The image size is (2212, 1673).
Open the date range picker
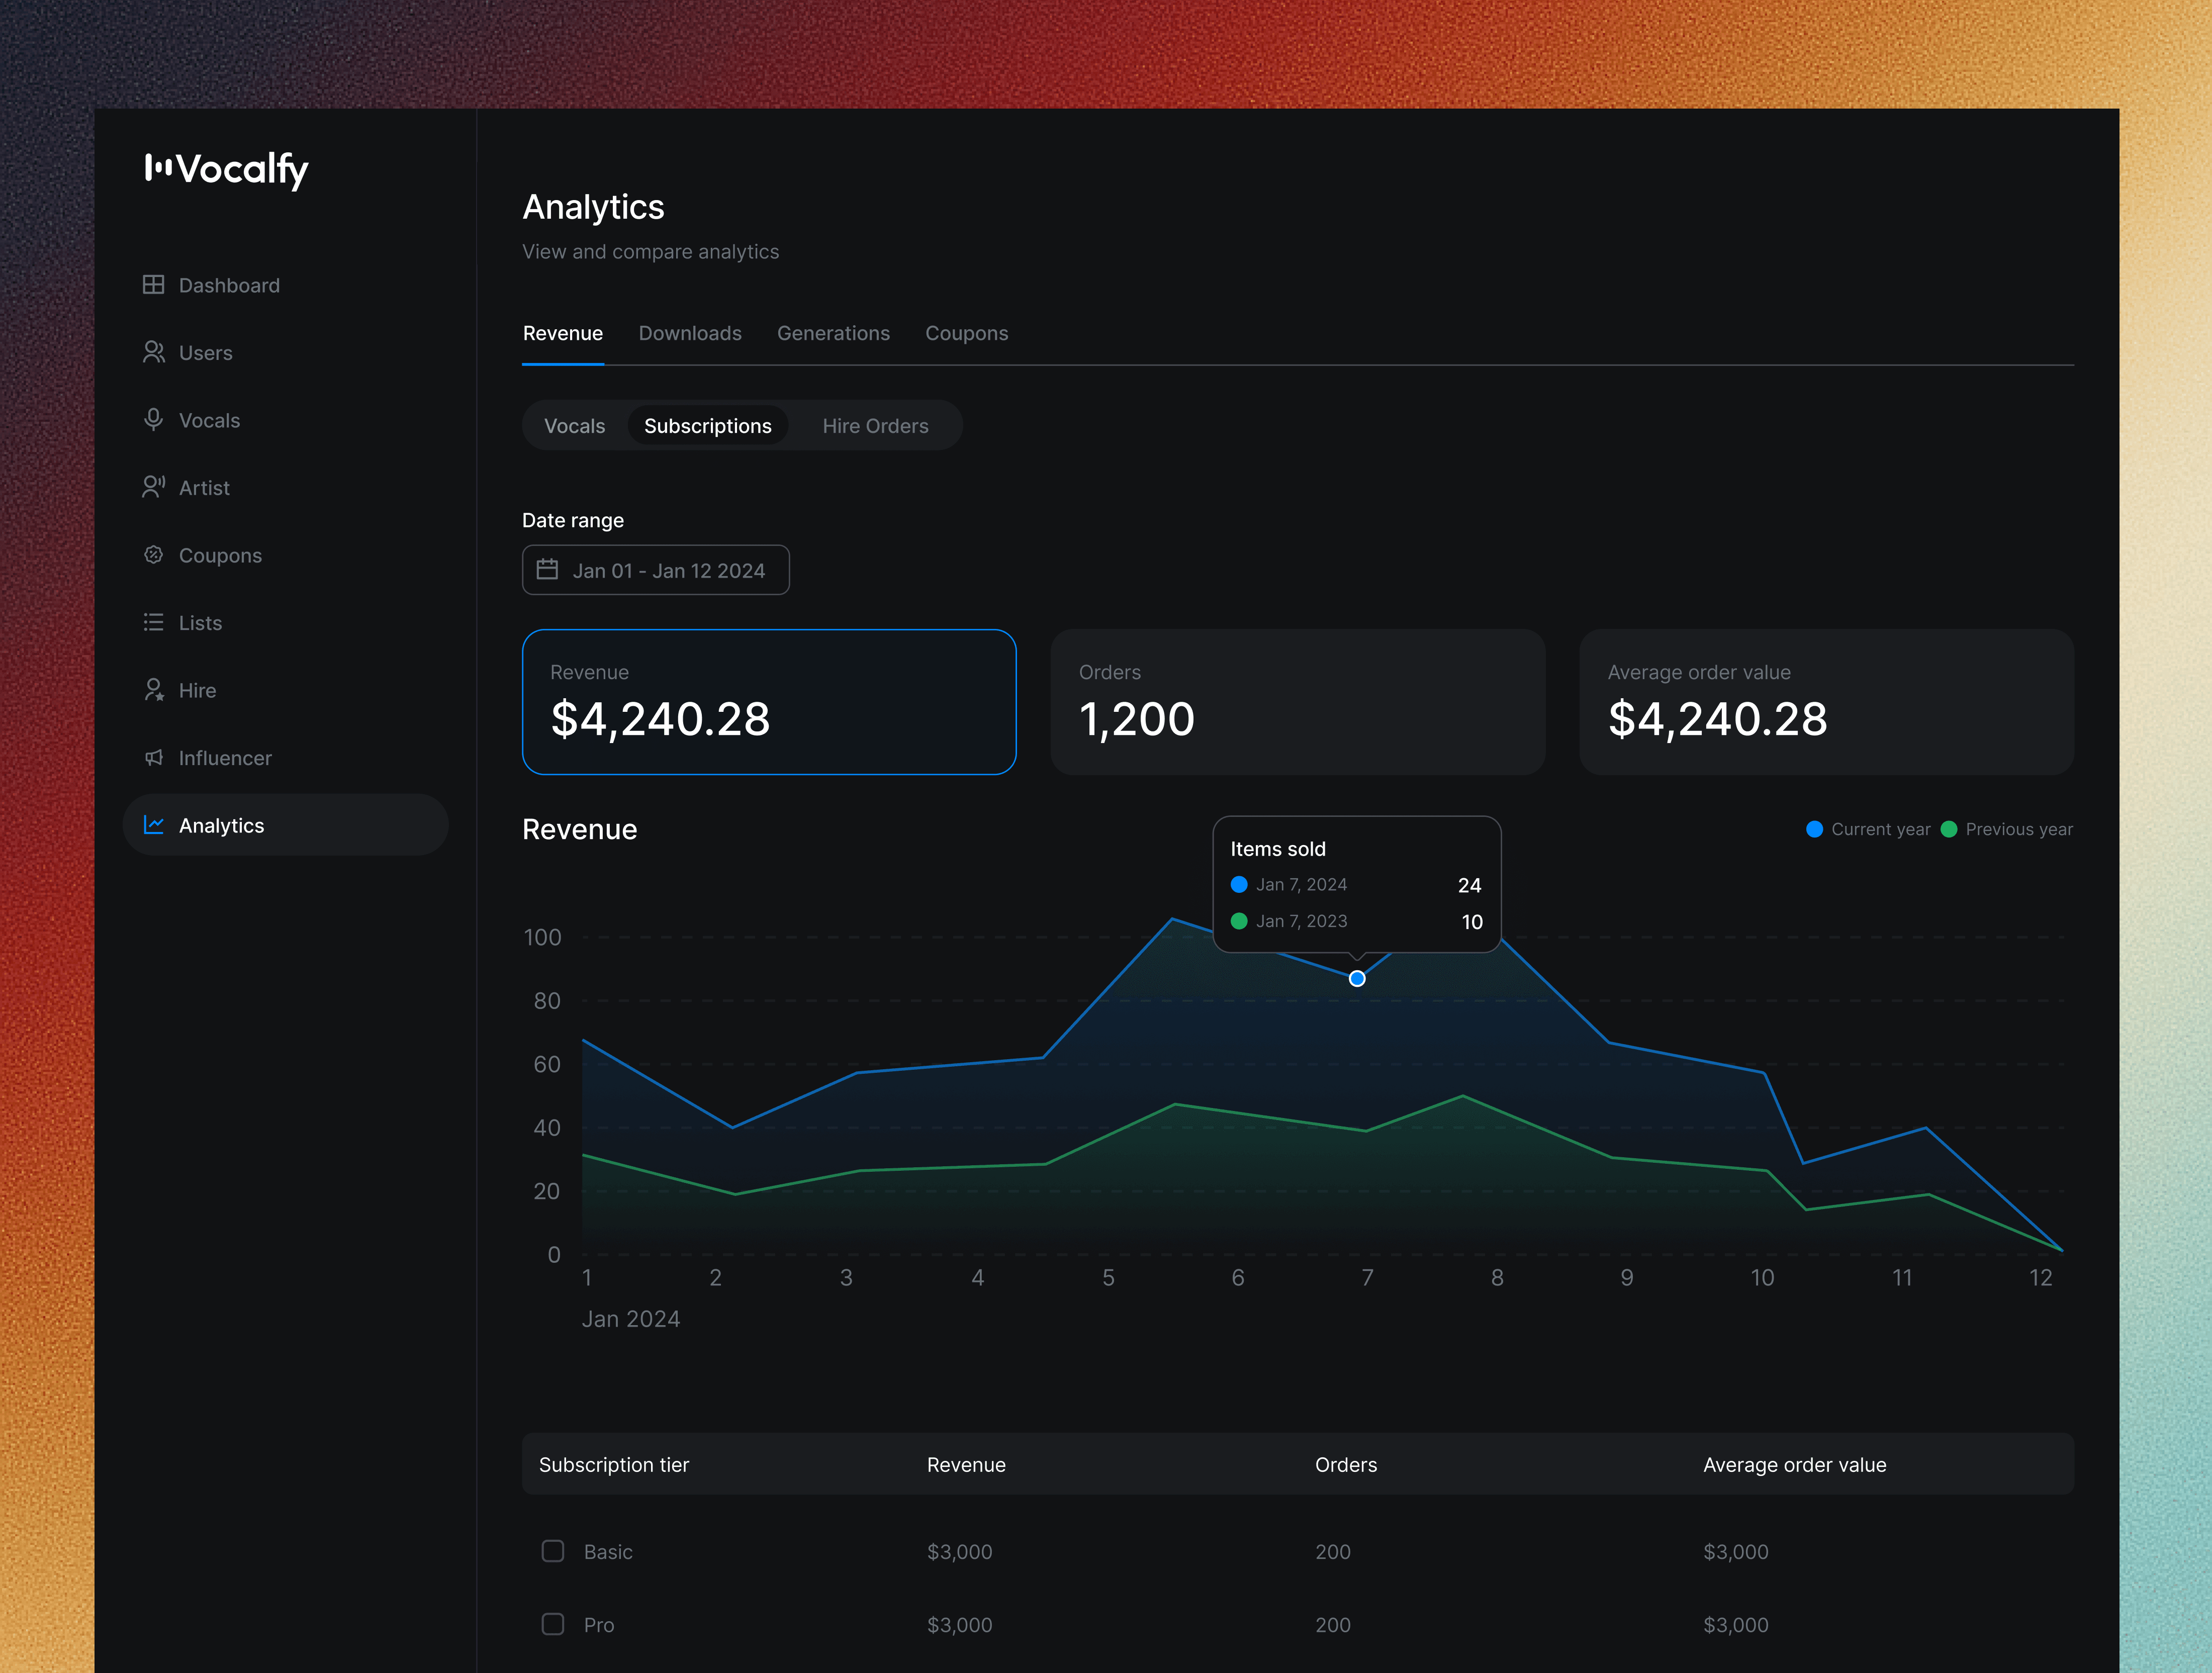point(655,570)
